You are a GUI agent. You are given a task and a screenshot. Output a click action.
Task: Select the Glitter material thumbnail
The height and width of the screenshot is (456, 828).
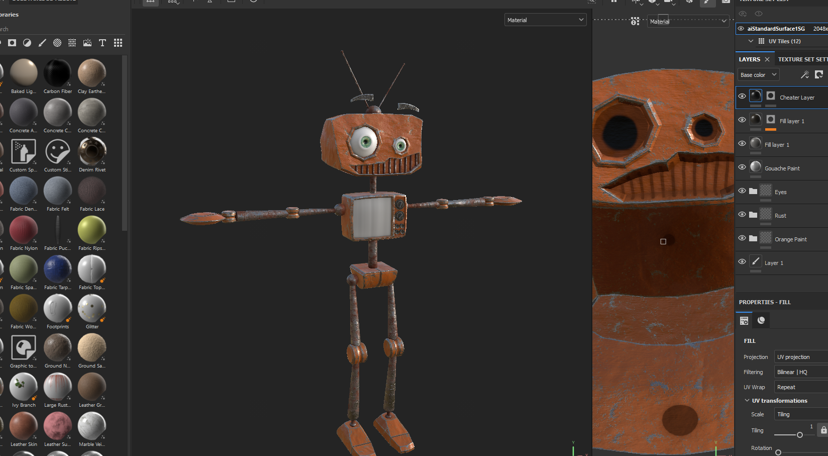(x=92, y=308)
